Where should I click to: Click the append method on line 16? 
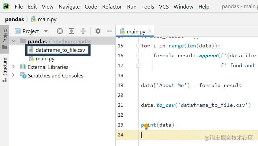[x=208, y=56]
